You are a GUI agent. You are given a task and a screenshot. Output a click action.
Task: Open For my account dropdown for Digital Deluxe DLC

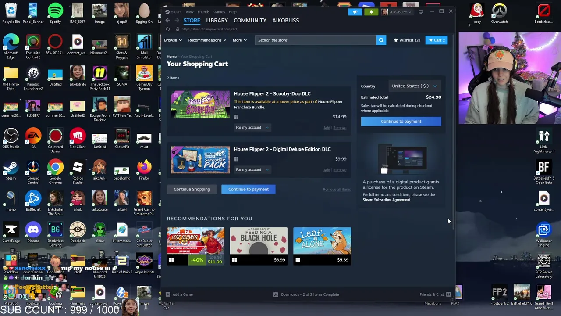[x=252, y=170]
